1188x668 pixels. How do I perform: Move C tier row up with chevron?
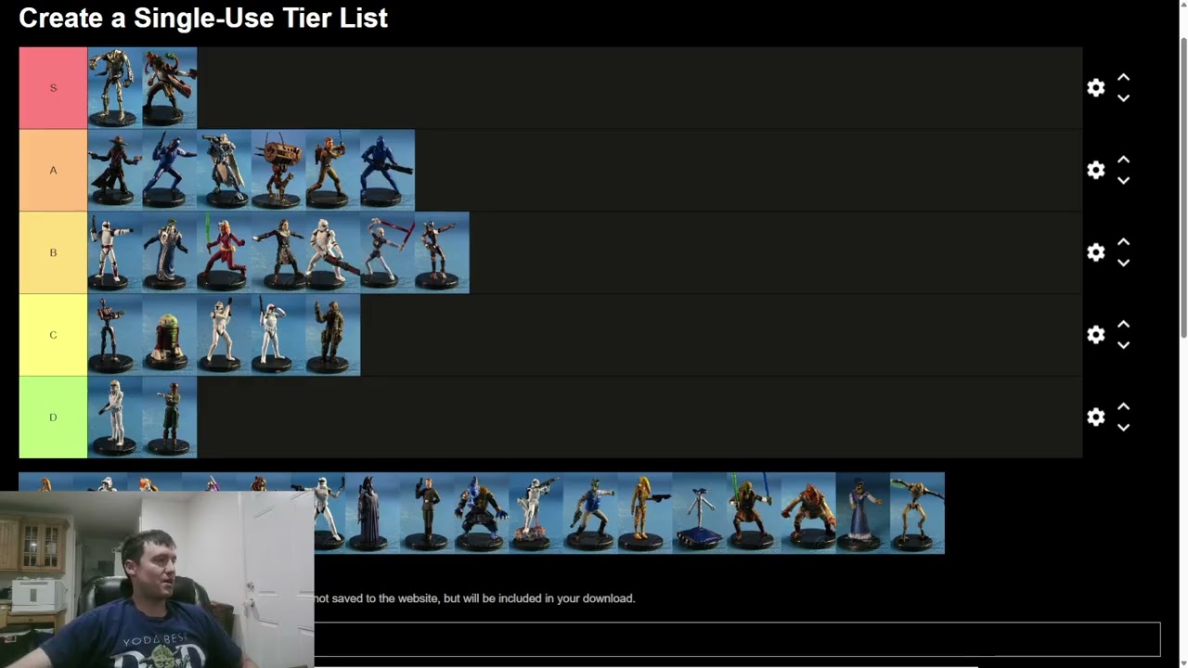1123,325
